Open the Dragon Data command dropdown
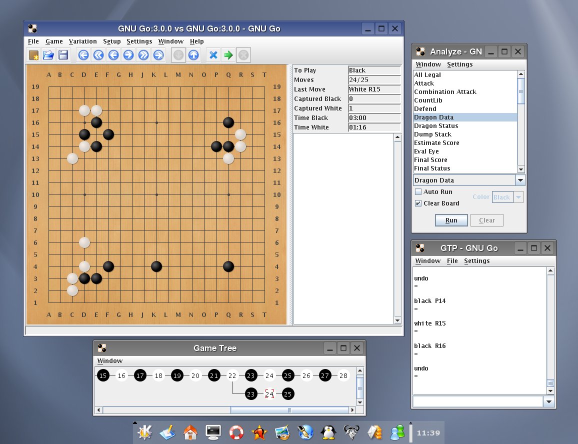This screenshot has height=444, width=578. (520, 180)
